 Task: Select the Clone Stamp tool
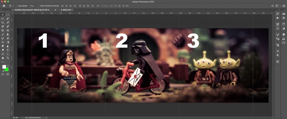point(8,34)
